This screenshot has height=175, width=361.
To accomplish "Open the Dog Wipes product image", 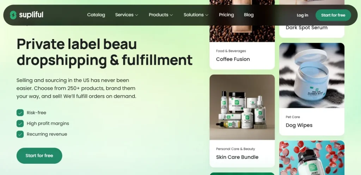I will 312,75.
